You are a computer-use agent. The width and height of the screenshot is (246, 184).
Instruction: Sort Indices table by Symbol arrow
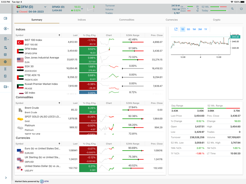[59, 35]
